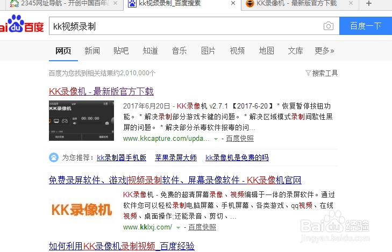
Task: Click the filter icon beside 搜索工具
Action: tap(308, 73)
